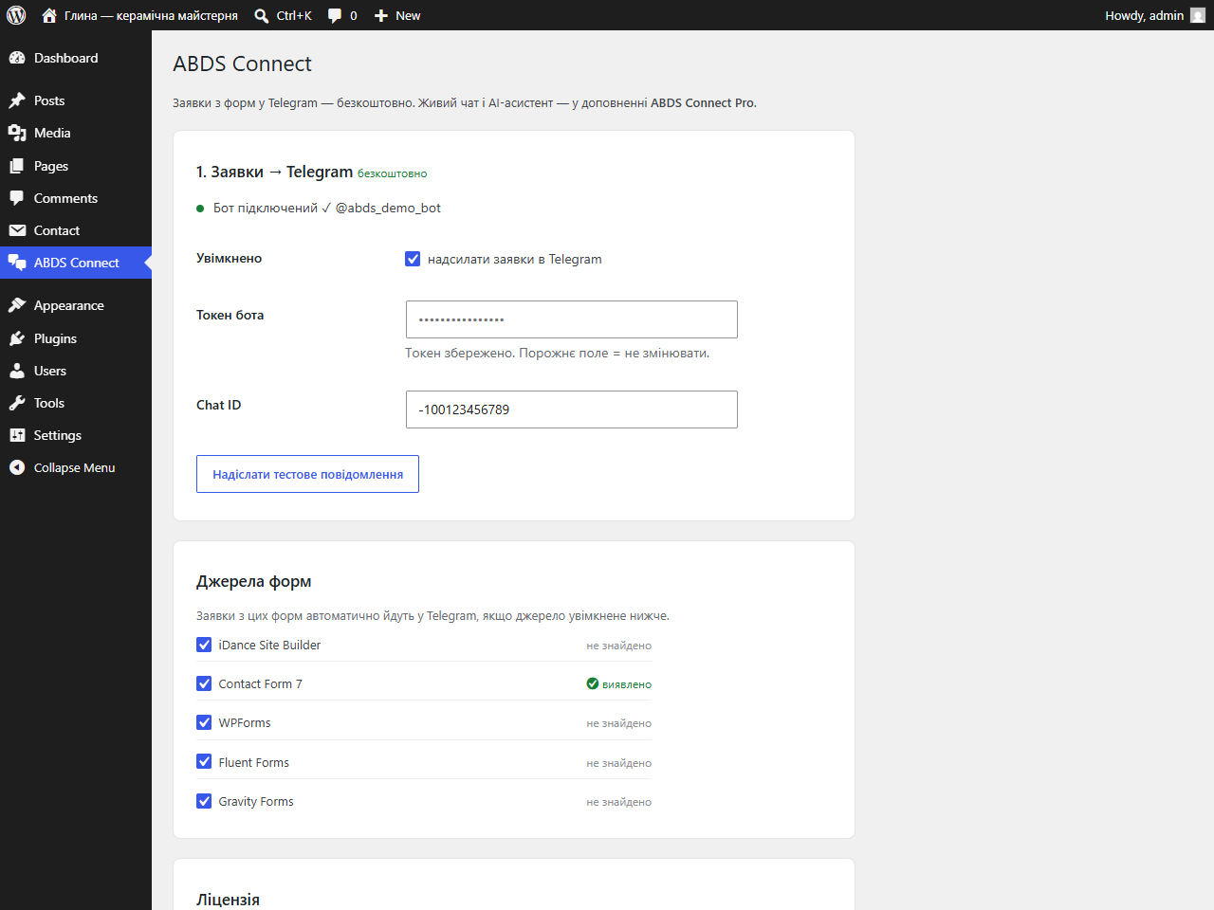
Task: Toggle the Contact Form 7 checkbox
Action: [x=204, y=683]
